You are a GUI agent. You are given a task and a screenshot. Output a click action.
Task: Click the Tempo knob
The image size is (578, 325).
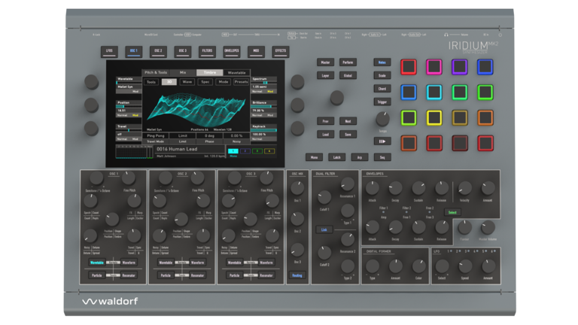point(382,119)
